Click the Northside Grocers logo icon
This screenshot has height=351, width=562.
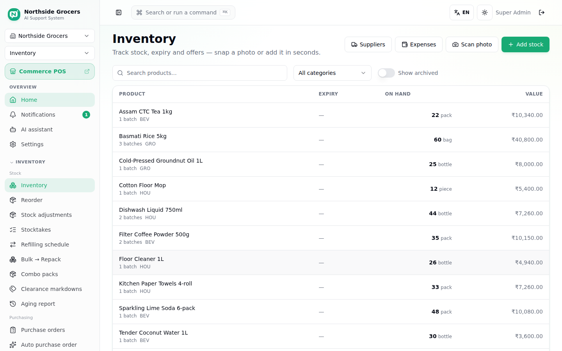tap(14, 14)
